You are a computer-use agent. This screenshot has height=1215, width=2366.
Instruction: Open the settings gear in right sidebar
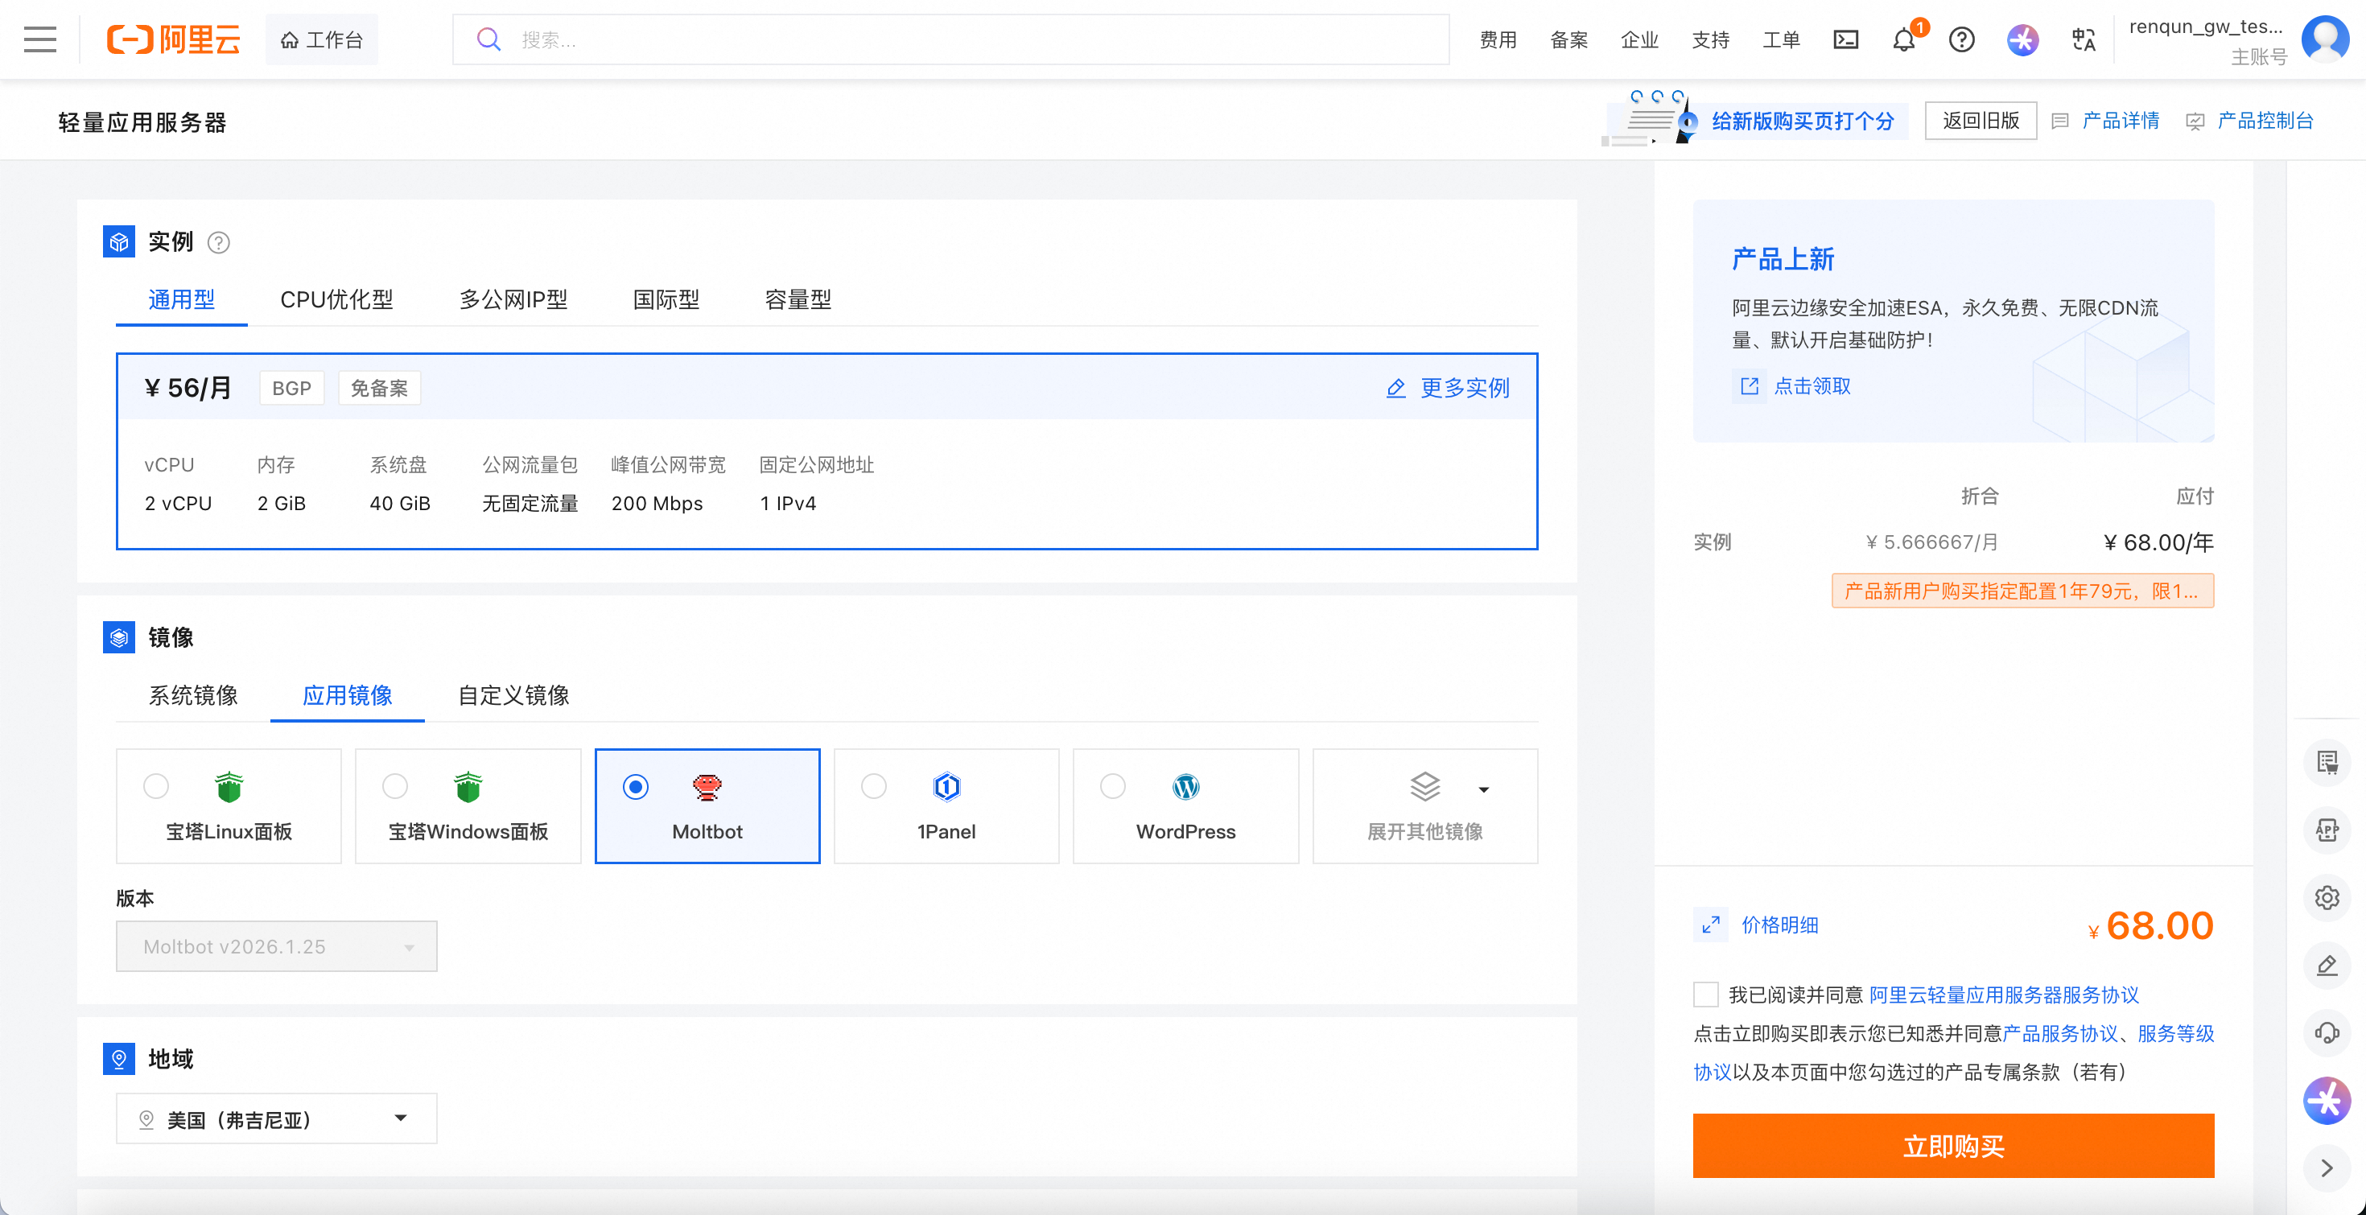pyautogui.click(x=2327, y=898)
